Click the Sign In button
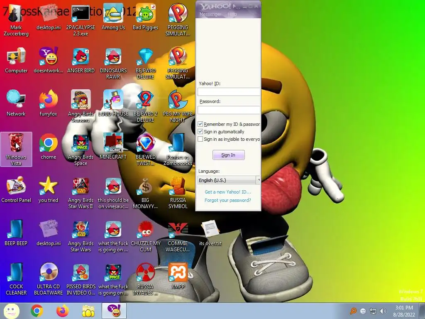Viewport: 425px width, 319px height. click(x=229, y=155)
